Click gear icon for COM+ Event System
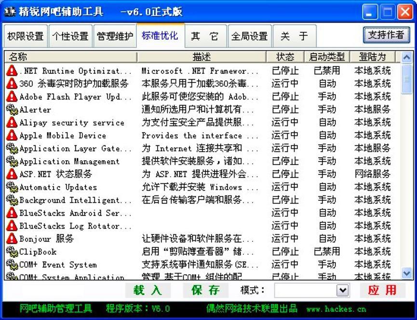The height and width of the screenshot is (320, 417). click(x=12, y=264)
